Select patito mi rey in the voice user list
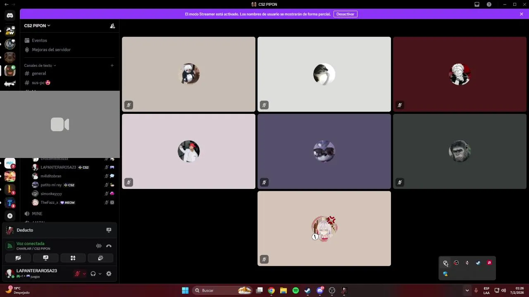This screenshot has width=529, height=297. pos(73,185)
